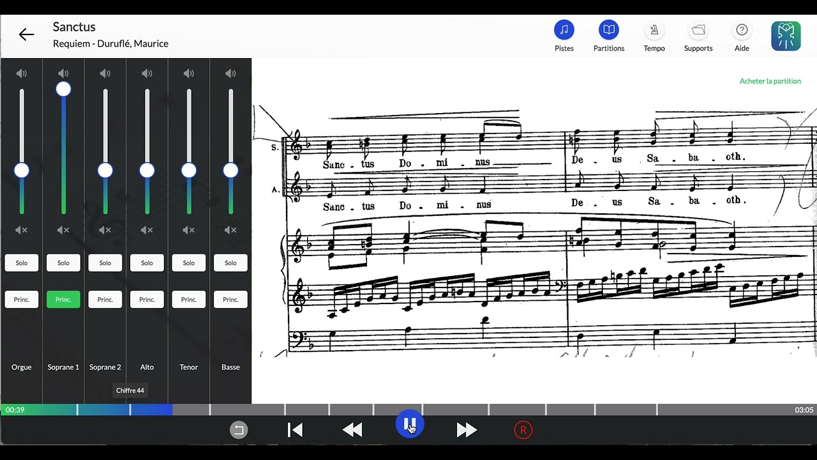Toggle Princ. for the Basse track
The width and height of the screenshot is (817, 460).
[230, 300]
